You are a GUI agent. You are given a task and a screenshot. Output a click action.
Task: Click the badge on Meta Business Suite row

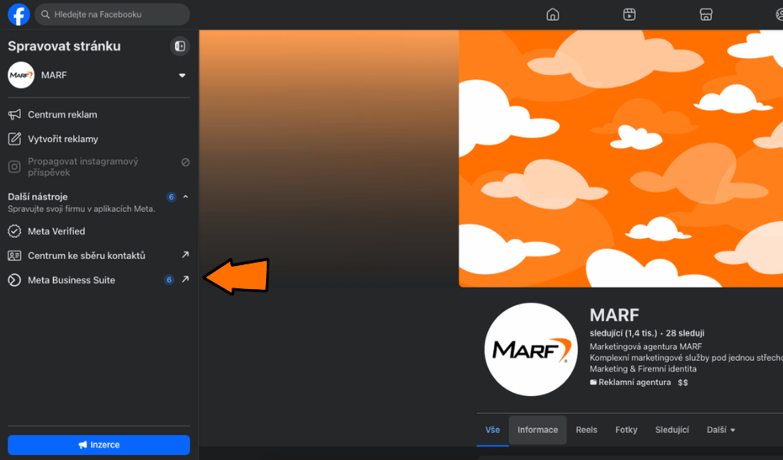(x=169, y=280)
